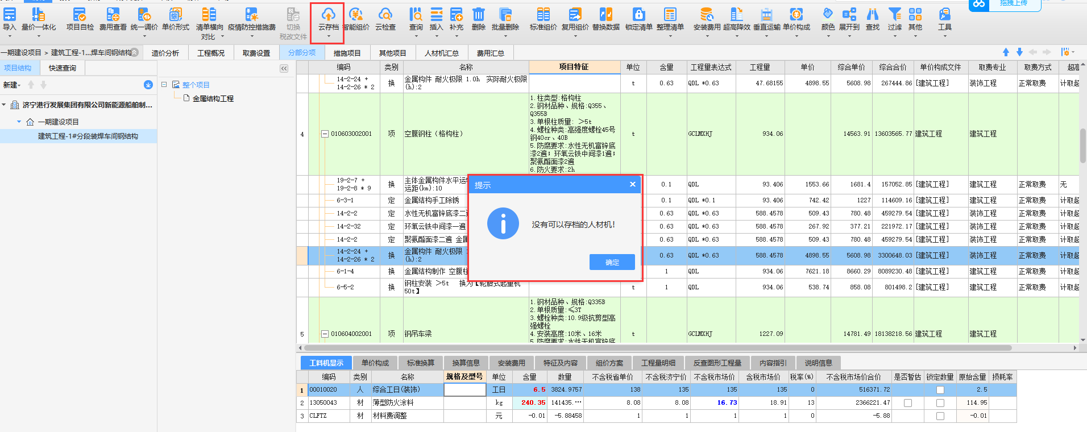
Task: Click the 查询 query icon
Action: click(416, 14)
